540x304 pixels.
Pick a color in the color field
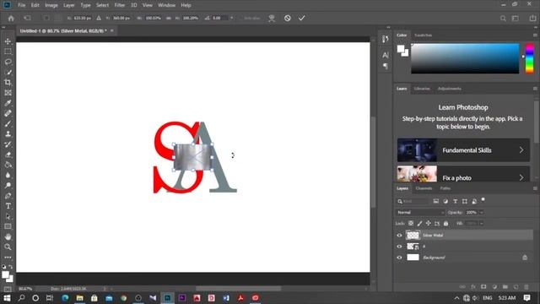(465, 58)
